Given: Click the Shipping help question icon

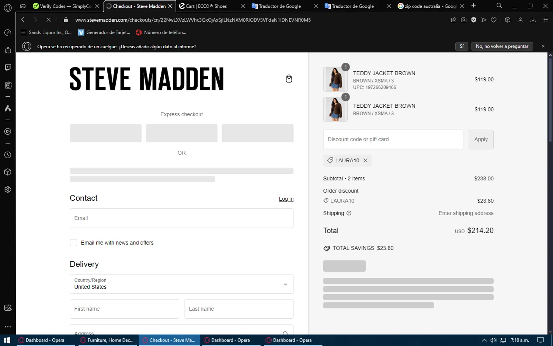Looking at the screenshot, I should pyautogui.click(x=349, y=213).
